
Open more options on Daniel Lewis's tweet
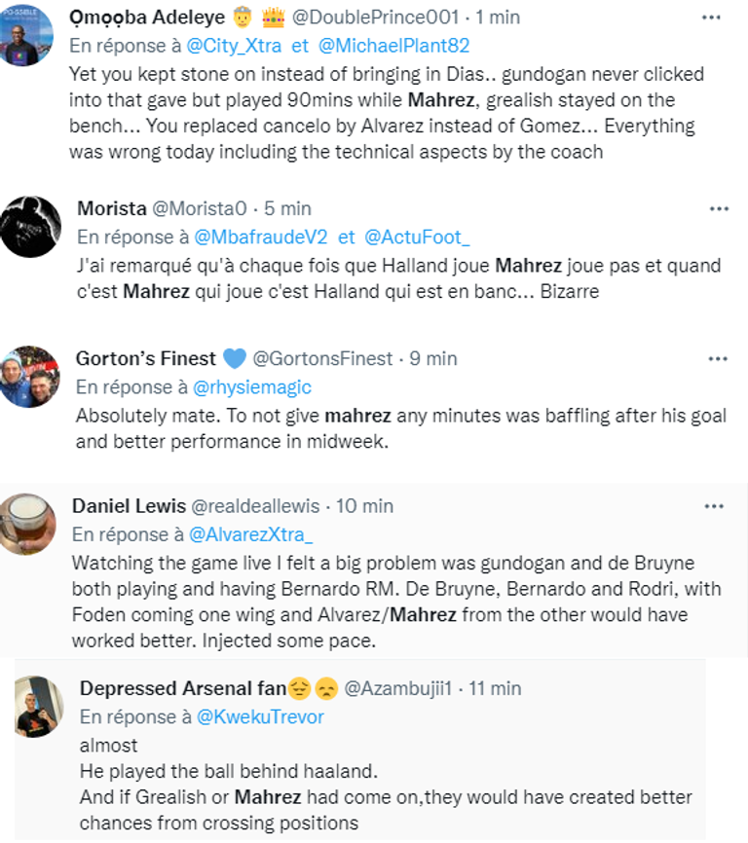714,506
